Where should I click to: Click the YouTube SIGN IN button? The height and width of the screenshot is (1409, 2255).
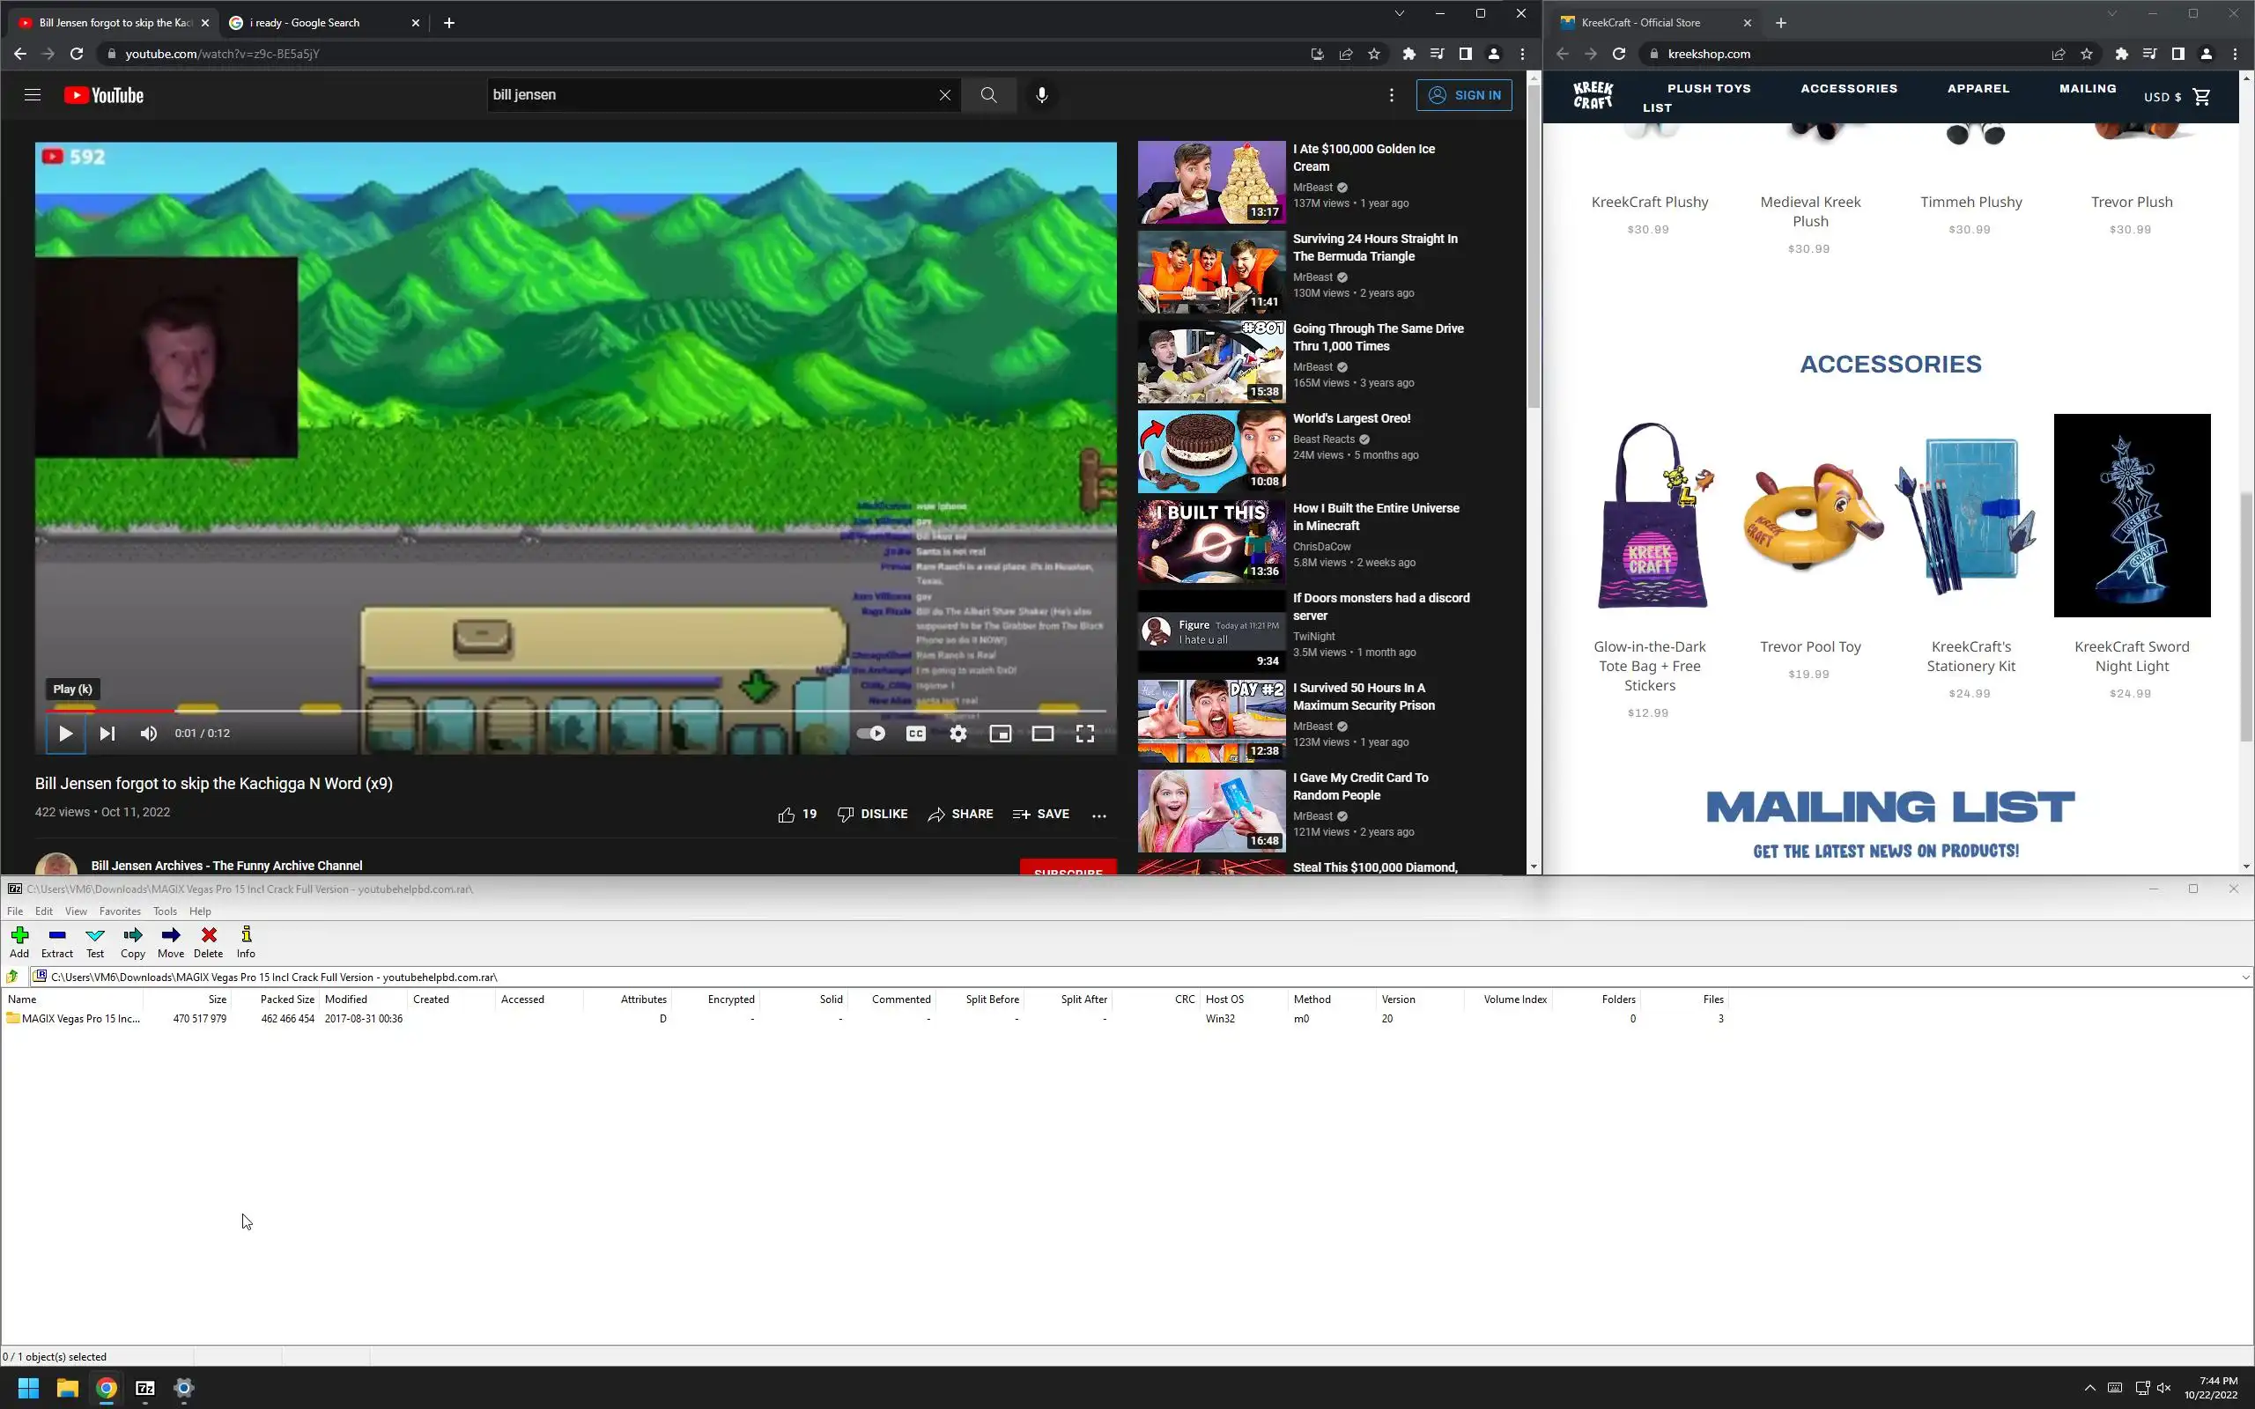click(1464, 95)
